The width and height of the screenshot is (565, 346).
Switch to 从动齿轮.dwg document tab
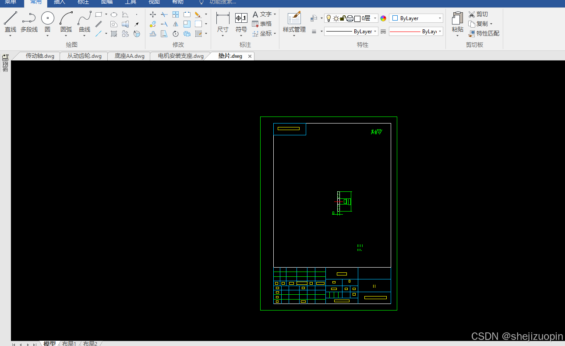click(84, 56)
